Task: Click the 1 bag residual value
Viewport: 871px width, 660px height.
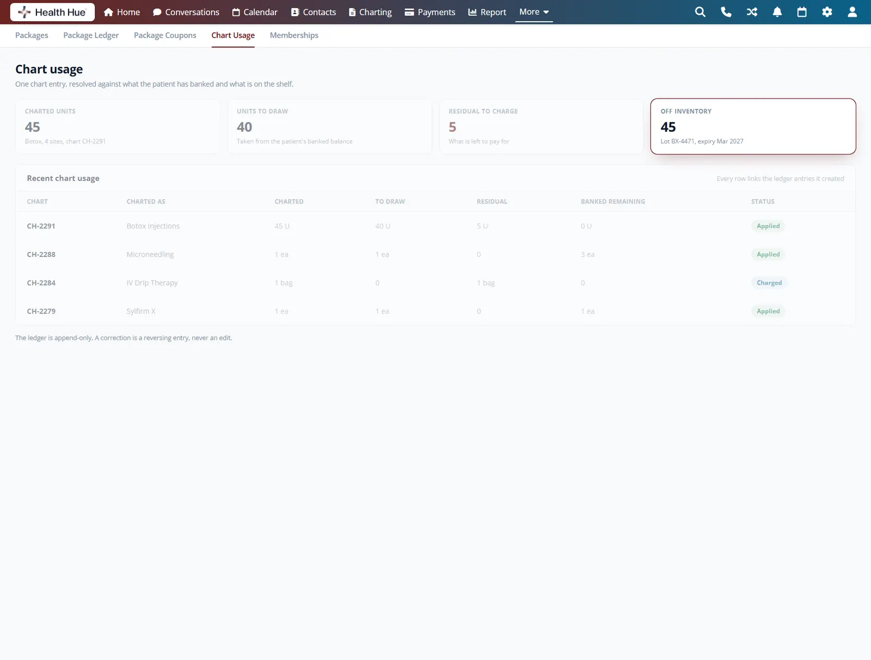Action: point(486,282)
